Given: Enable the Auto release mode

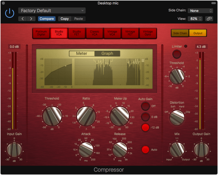Looking at the screenshot, I should [x=146, y=150].
